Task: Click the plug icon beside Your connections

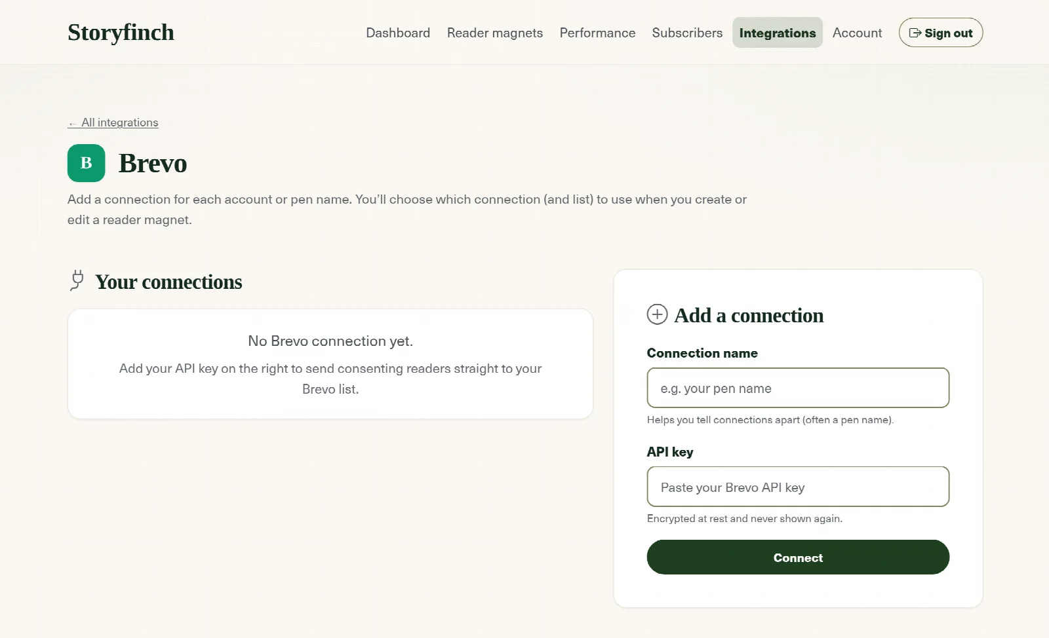Action: pyautogui.click(x=77, y=280)
